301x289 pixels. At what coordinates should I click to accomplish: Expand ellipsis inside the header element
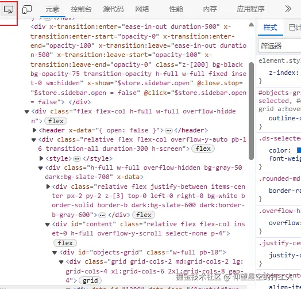point(169,131)
